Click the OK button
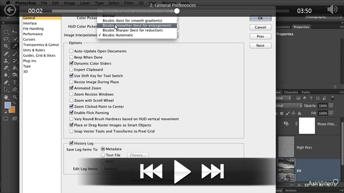 click(261, 18)
